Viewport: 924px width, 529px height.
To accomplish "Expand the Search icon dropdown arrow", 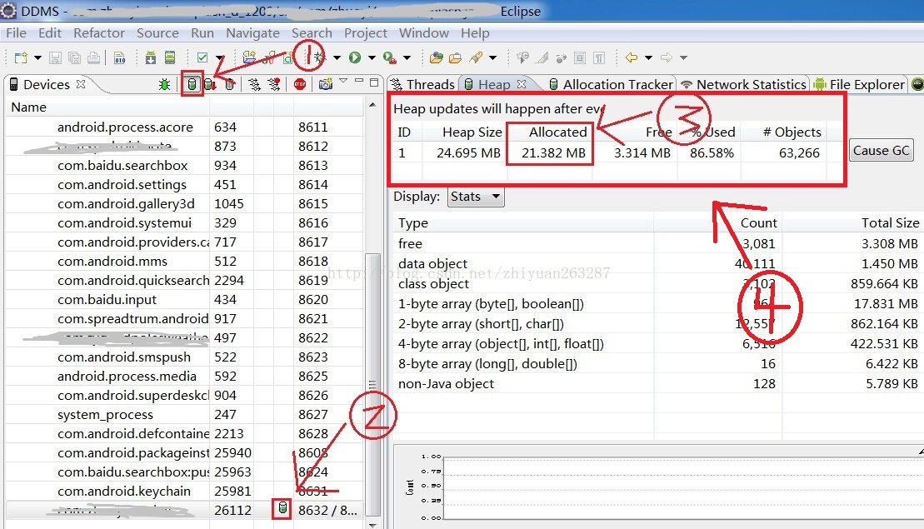I will point(492,57).
